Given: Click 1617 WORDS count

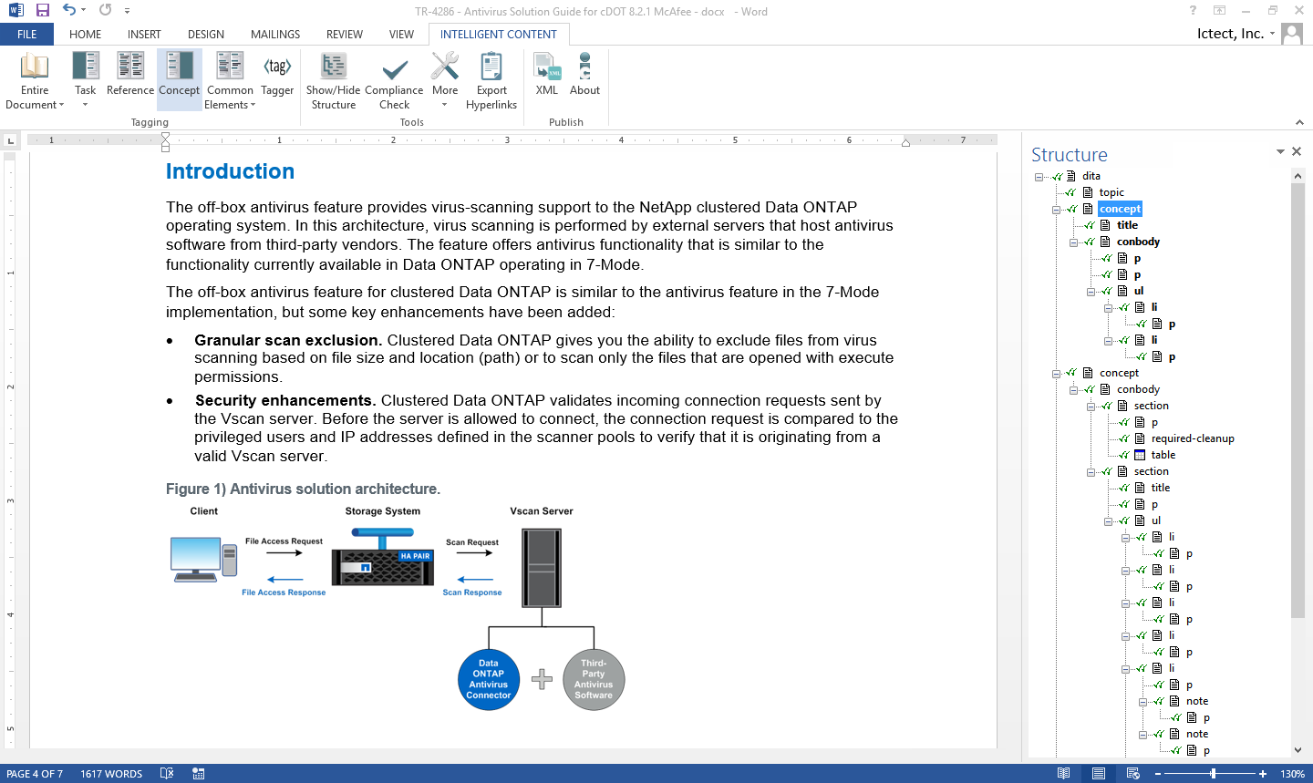Looking at the screenshot, I should tap(111, 774).
